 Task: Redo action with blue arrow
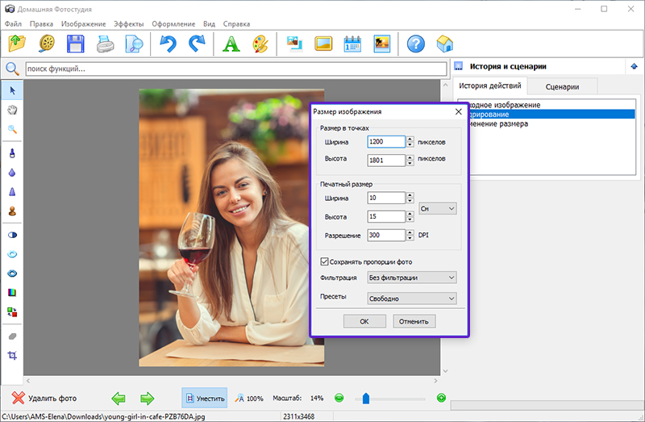(x=197, y=44)
